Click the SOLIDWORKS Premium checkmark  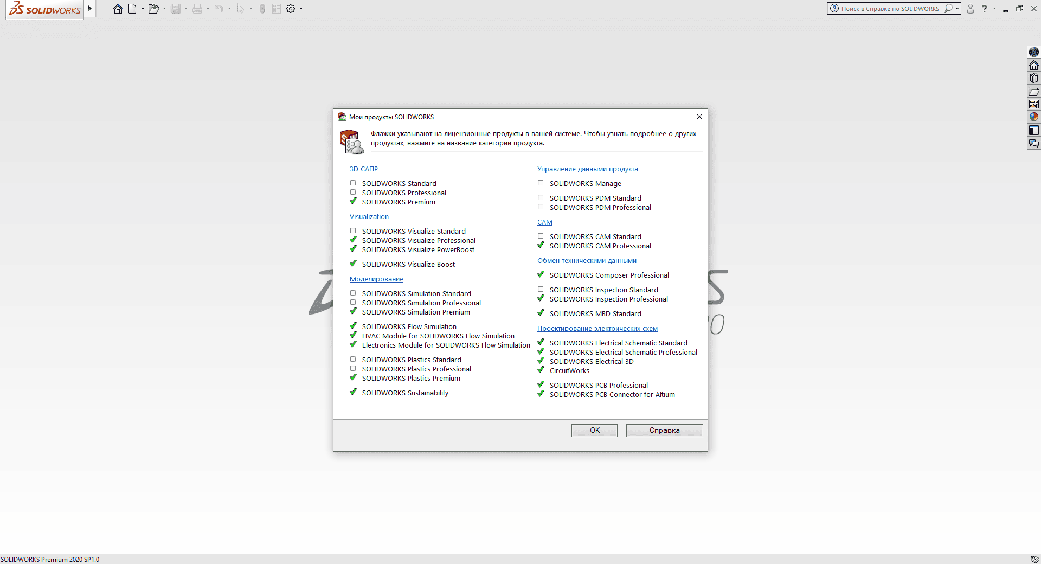[x=353, y=201]
